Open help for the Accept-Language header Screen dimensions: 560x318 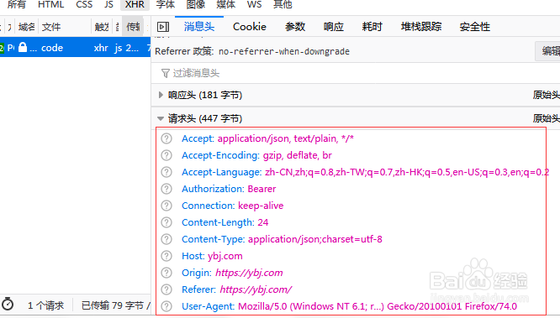pyautogui.click(x=166, y=172)
